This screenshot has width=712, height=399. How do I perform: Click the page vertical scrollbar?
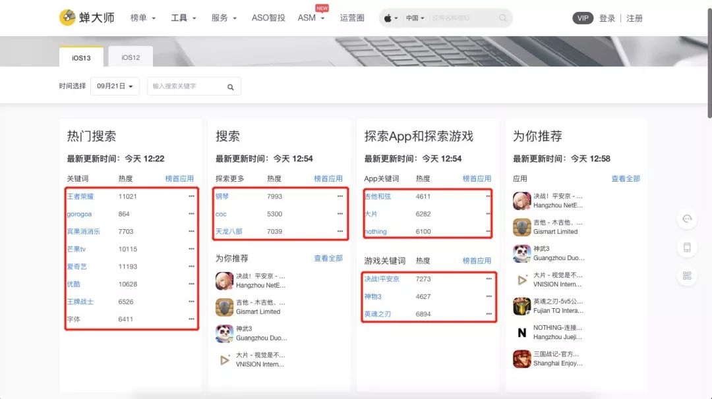710,63
